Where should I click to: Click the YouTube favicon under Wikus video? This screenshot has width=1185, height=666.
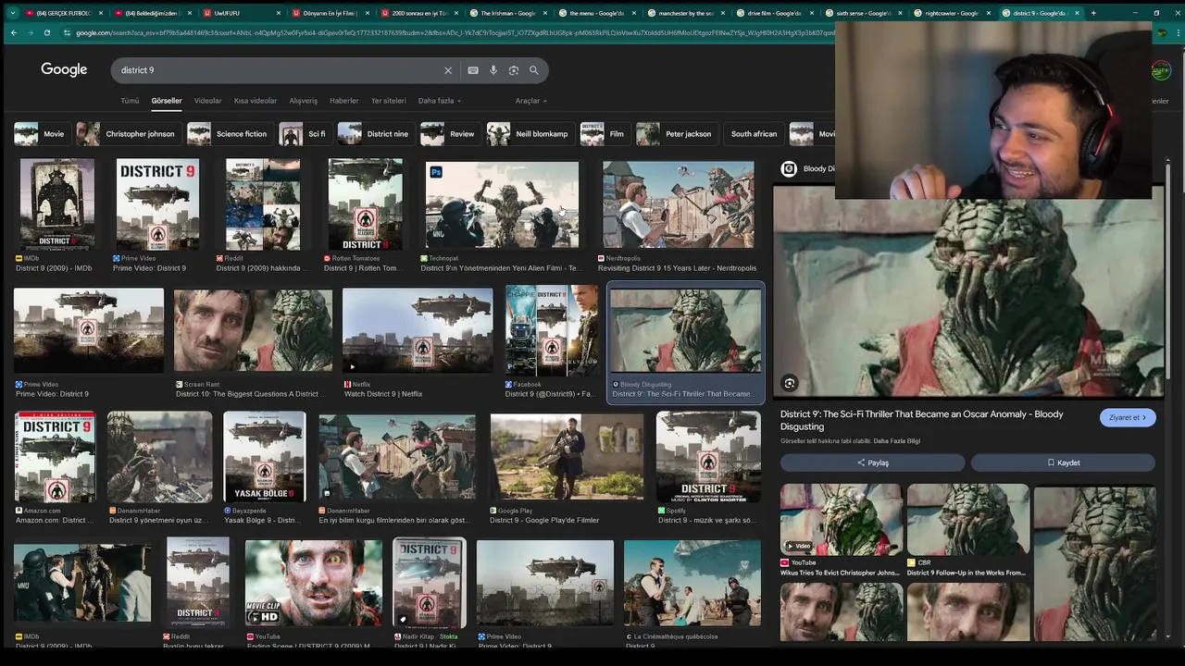(784, 562)
